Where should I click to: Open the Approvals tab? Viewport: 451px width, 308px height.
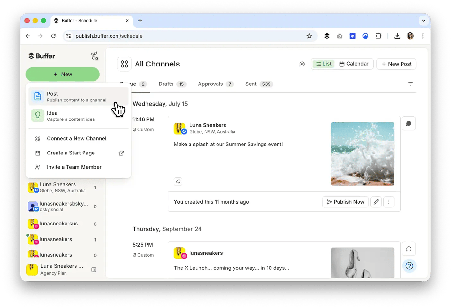click(216, 84)
